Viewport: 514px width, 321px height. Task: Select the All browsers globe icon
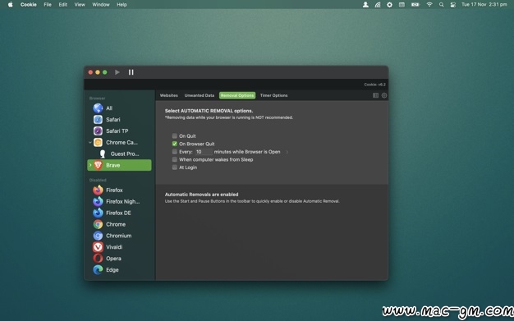[x=98, y=108]
